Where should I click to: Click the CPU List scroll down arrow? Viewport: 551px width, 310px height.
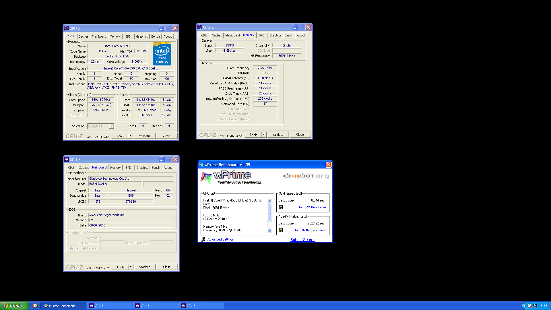(269, 230)
